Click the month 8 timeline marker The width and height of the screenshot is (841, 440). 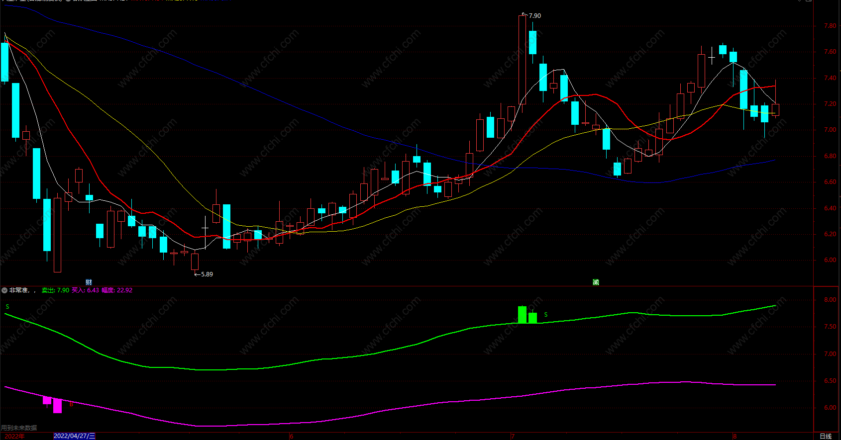coord(735,437)
